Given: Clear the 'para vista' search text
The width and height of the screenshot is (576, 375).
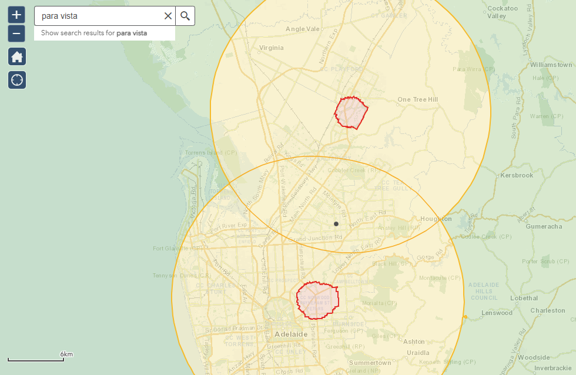Looking at the screenshot, I should 168,16.
